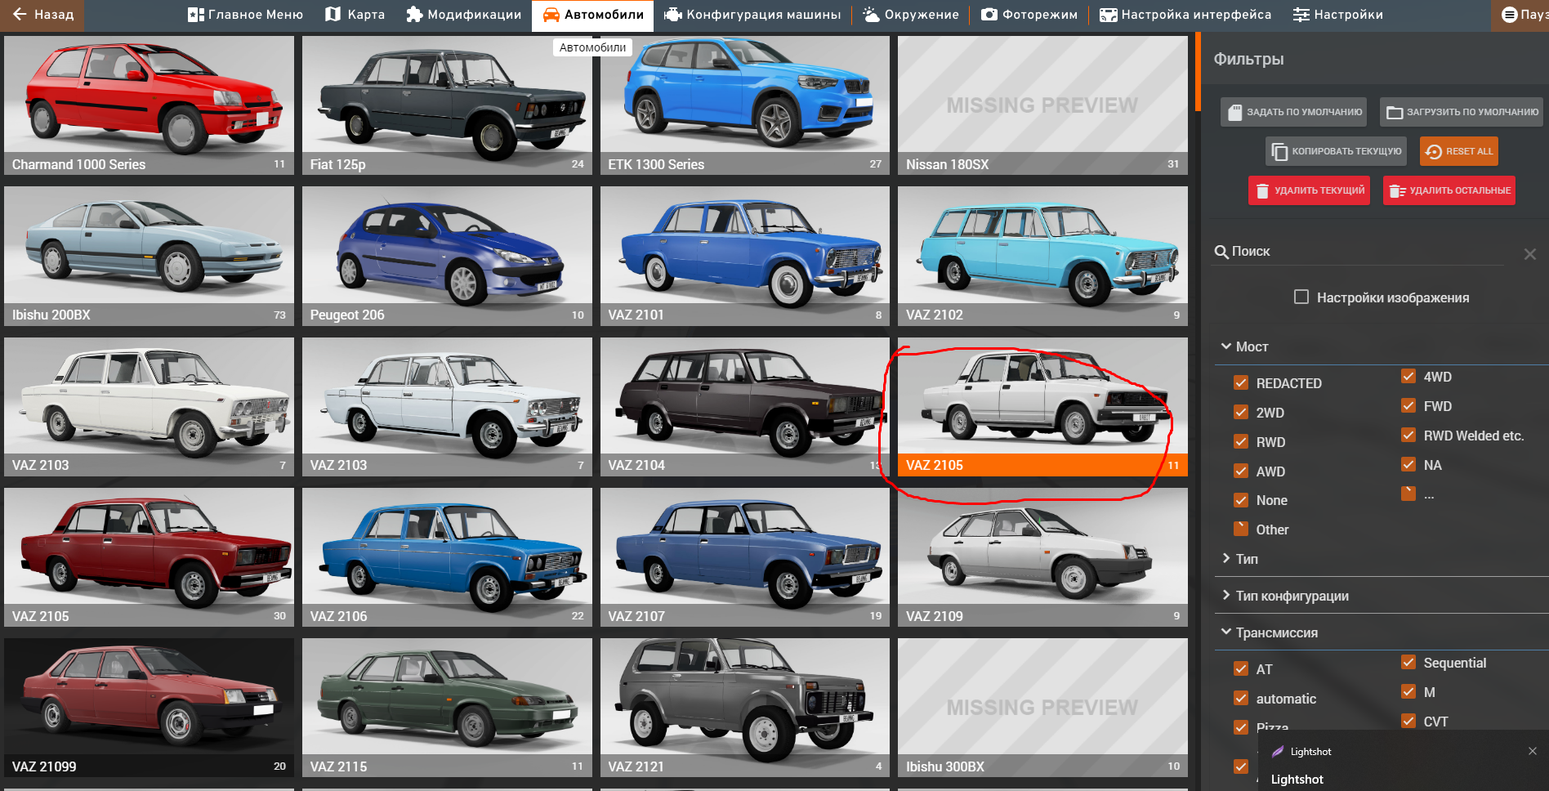Close the Lightshot notification

1533,751
